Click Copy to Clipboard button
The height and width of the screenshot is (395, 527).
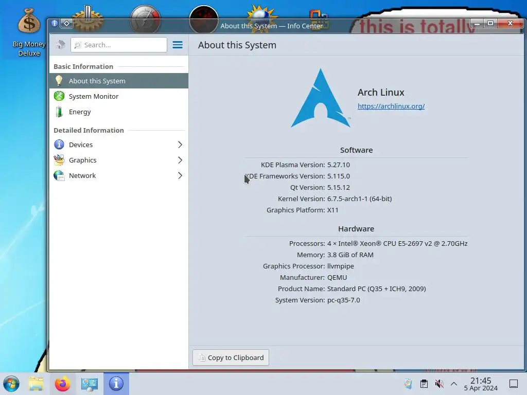click(231, 358)
